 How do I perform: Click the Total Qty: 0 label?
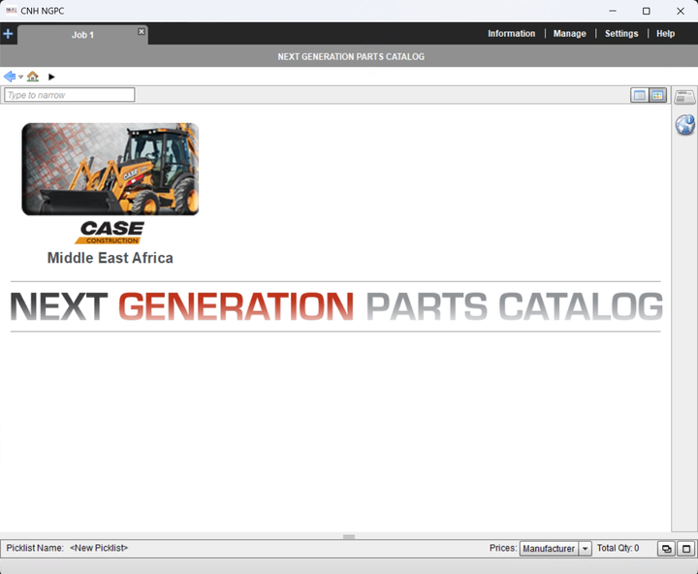618,548
